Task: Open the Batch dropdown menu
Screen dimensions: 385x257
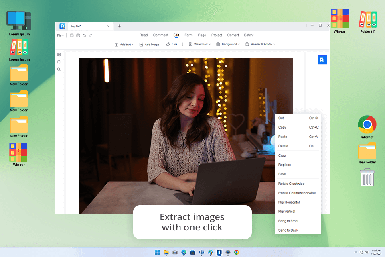Action: click(x=249, y=35)
